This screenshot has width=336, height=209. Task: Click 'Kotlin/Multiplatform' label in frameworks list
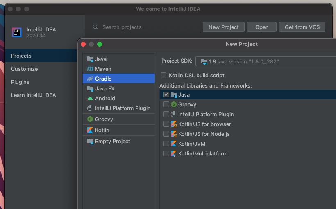pyautogui.click(x=203, y=154)
